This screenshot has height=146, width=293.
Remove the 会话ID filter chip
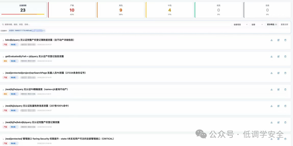tap(44, 31)
